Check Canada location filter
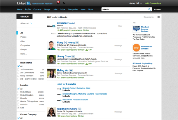Viewport: 178px width, 120px height. click(18, 98)
